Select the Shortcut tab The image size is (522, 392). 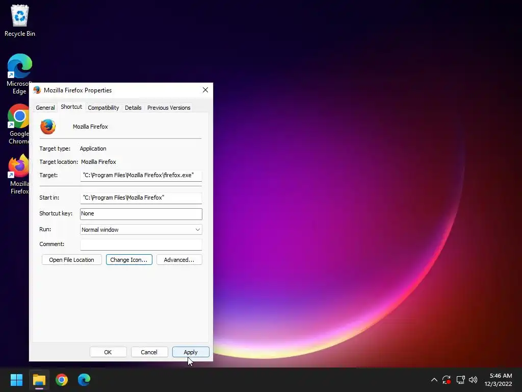click(71, 107)
